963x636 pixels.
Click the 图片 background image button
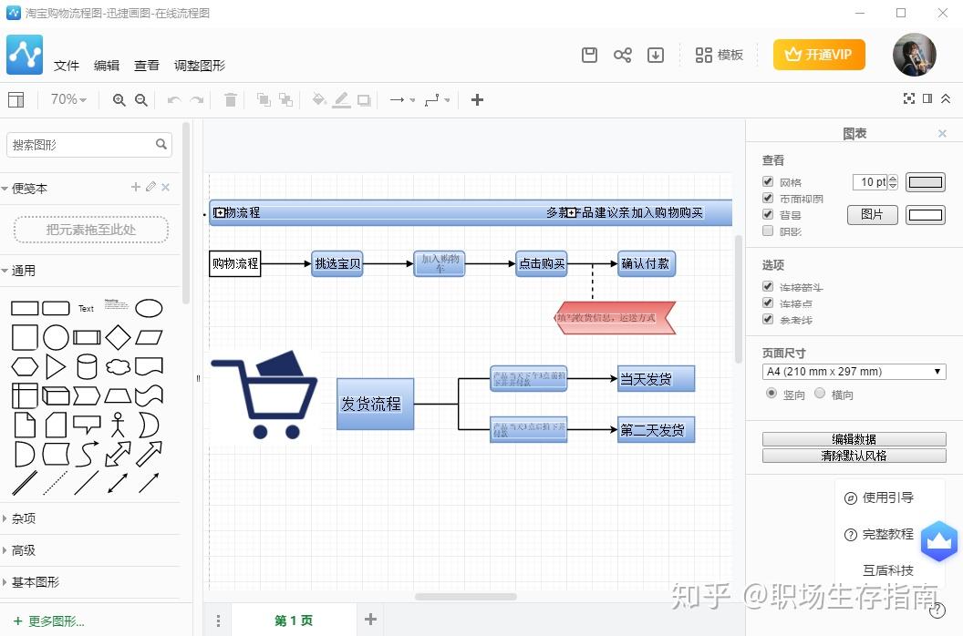[x=872, y=215]
